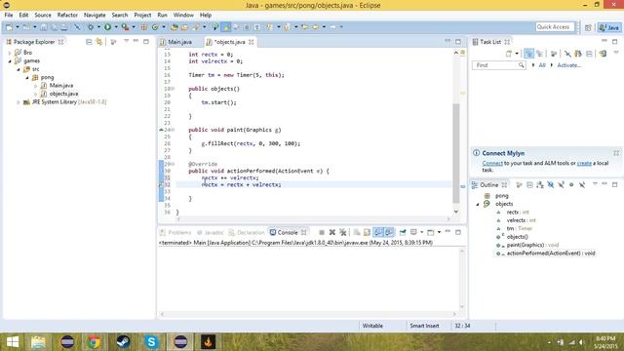Image resolution: width=624 pixels, height=351 pixels.
Task: Open the Window menu
Action: click(183, 16)
